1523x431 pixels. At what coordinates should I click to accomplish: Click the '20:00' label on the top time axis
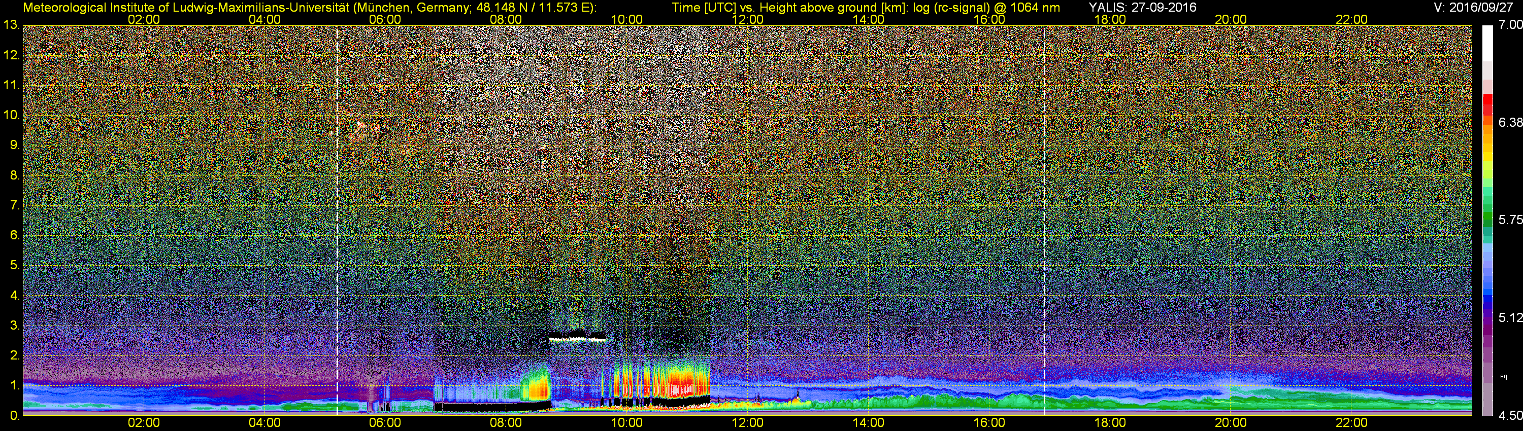(1231, 19)
